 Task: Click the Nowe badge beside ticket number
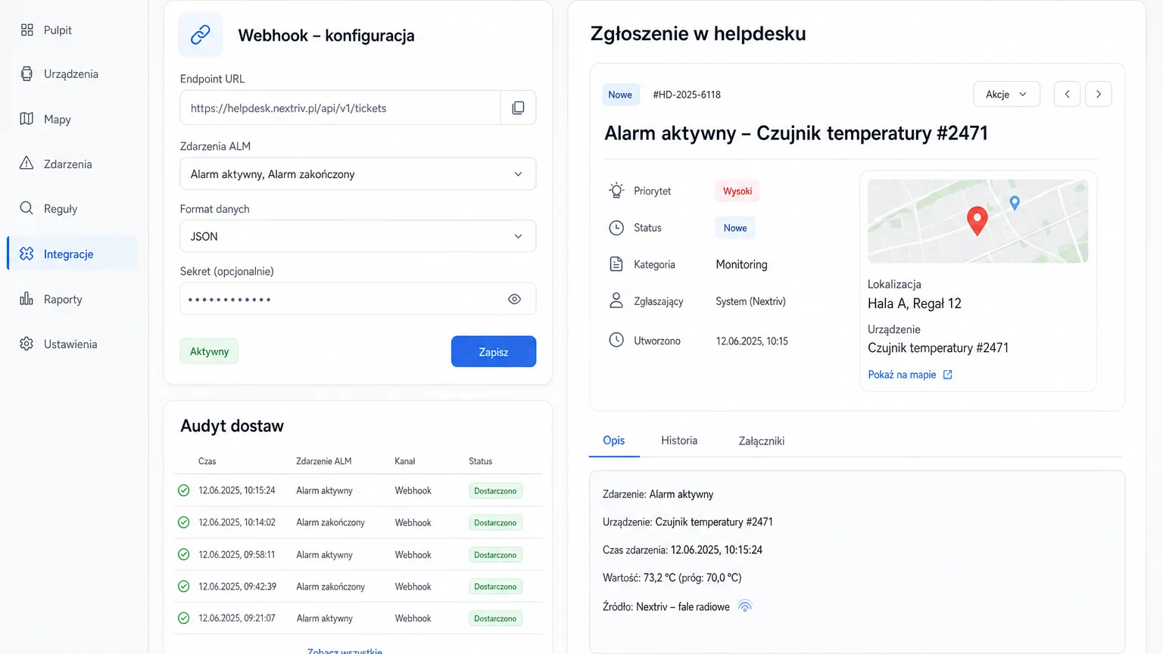point(620,95)
